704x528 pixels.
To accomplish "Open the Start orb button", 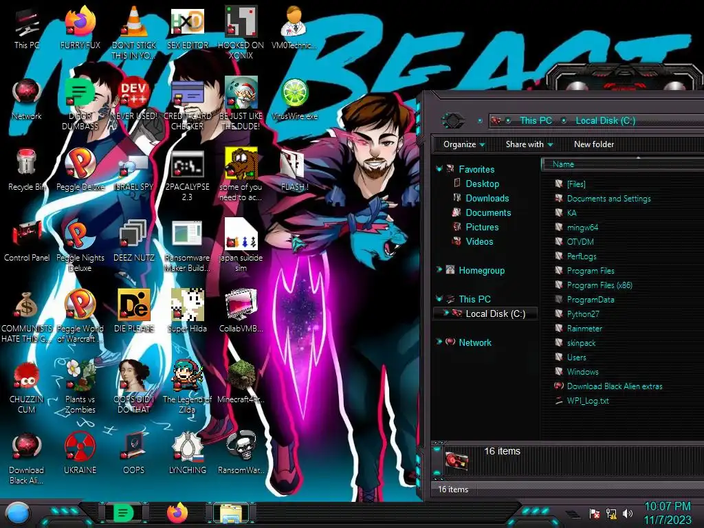I will pyautogui.click(x=17, y=513).
